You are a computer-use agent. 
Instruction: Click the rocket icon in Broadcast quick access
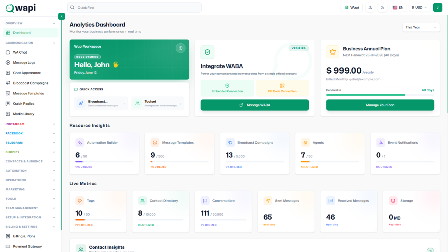(81, 104)
